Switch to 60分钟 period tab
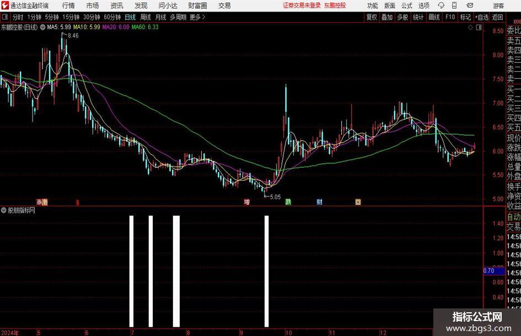 [x=112, y=17]
